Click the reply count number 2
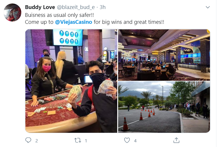This screenshot has width=219, height=147. (x=36, y=141)
